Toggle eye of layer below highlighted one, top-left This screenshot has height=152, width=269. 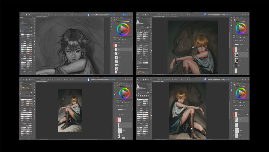[x=114, y=53]
